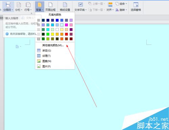Pick the lavender swatch in top row
The image size is (169, 130).
click(71, 20)
